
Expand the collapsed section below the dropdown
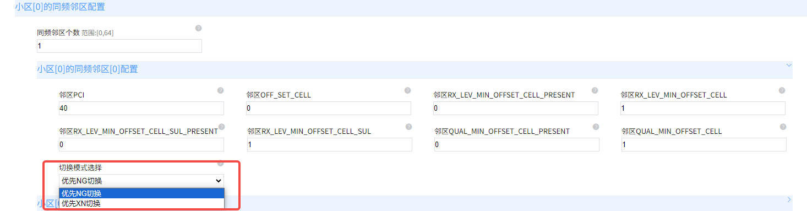789,199
